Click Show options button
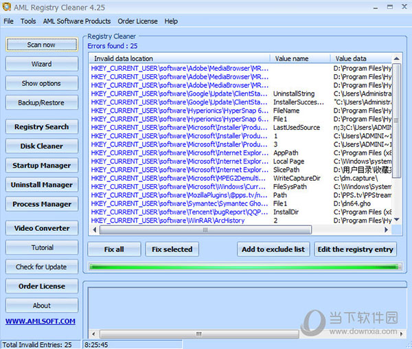Image resolution: width=412 pixels, height=349 pixels. tap(42, 83)
